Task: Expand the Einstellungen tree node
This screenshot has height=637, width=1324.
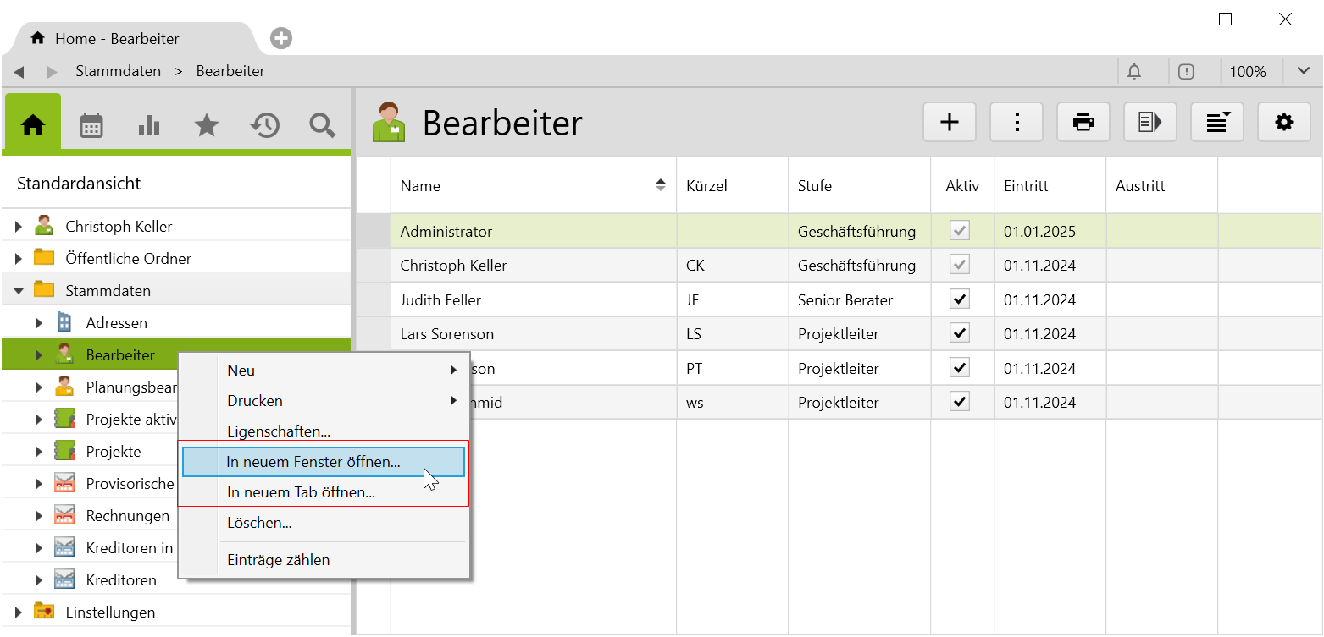Action: coord(19,612)
